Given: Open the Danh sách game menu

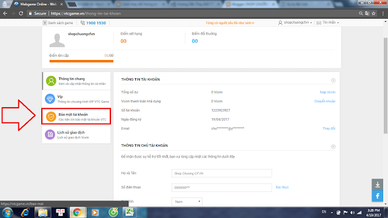Looking at the screenshot, I should point(61,23).
